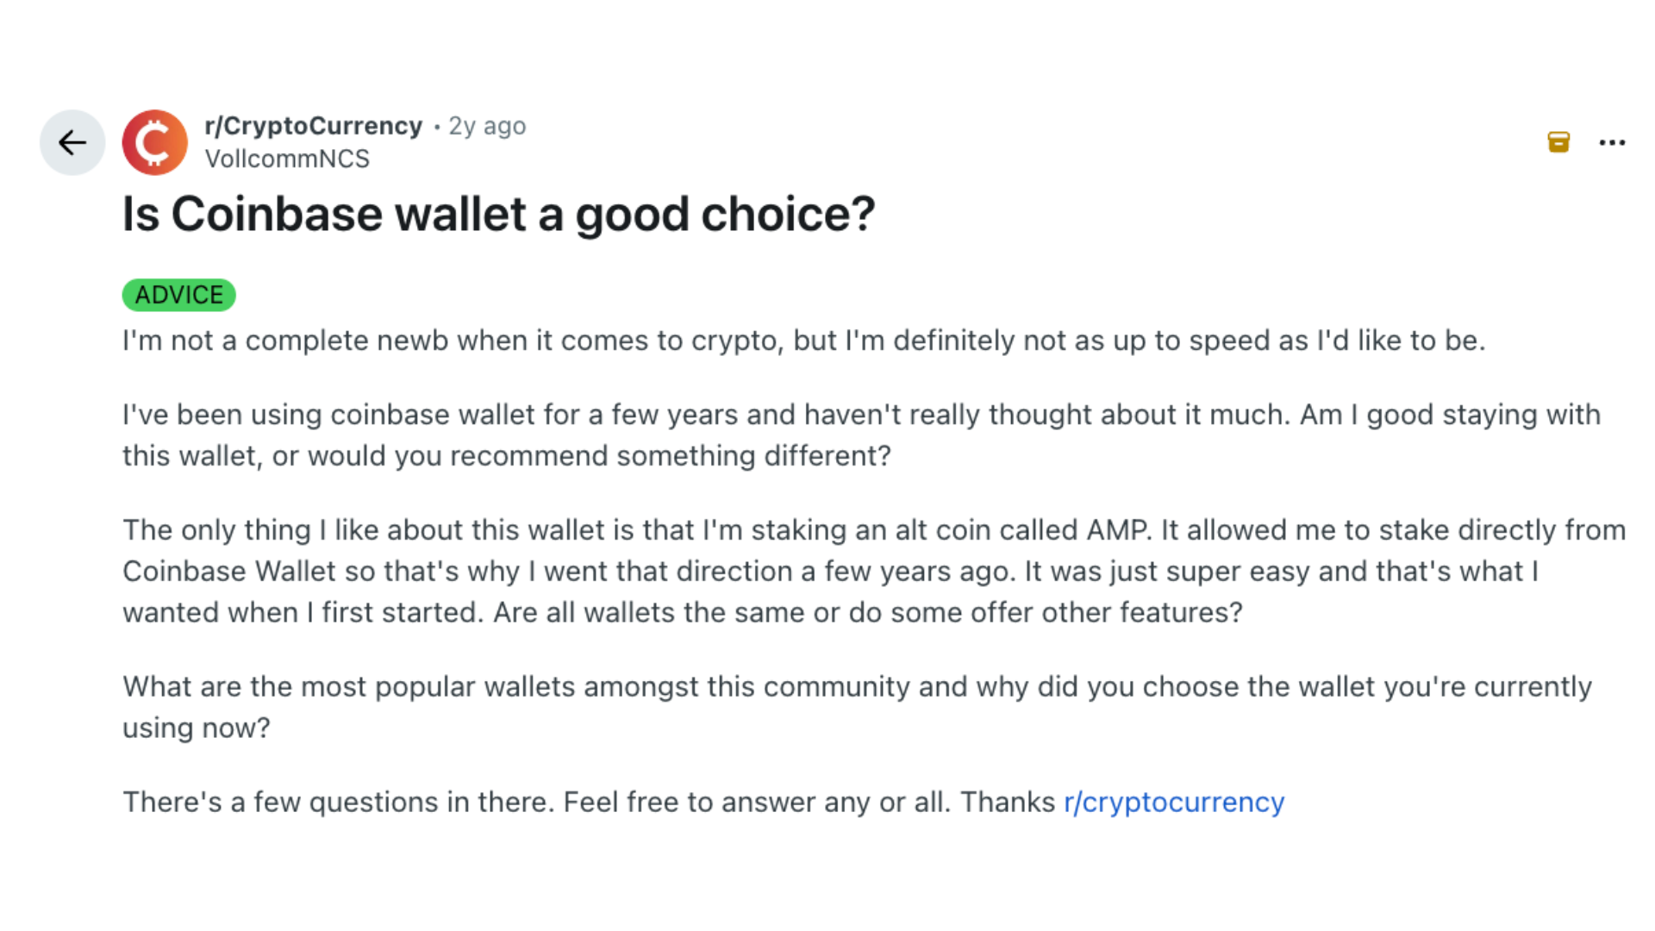Click the ADVICE flair color badge
Viewport: 1655px width, 931px height.
tap(178, 294)
